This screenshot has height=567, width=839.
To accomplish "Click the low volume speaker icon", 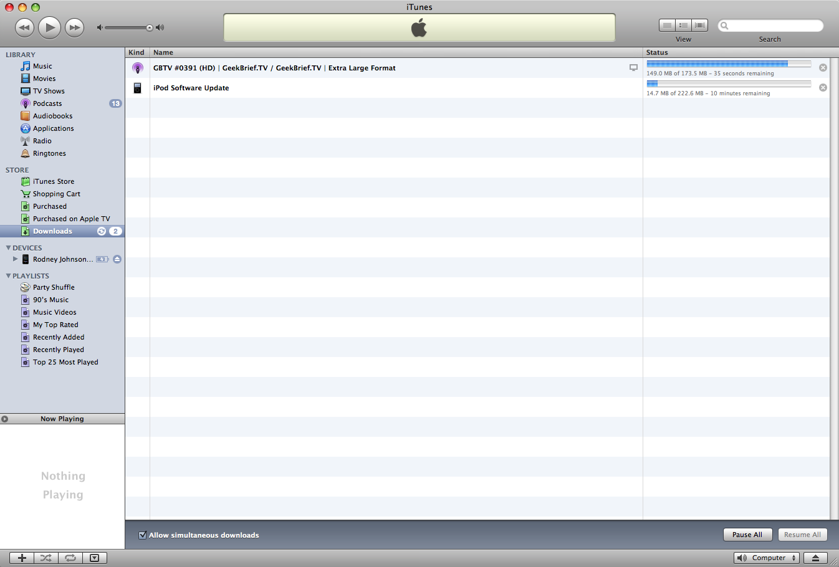I will [100, 27].
